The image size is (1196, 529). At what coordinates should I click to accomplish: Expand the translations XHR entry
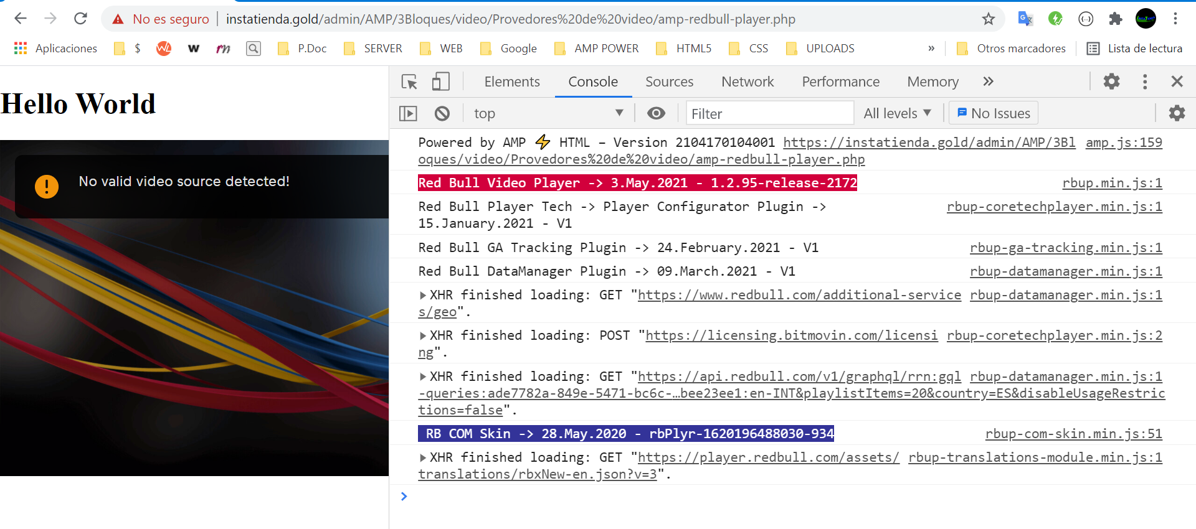[x=423, y=457]
